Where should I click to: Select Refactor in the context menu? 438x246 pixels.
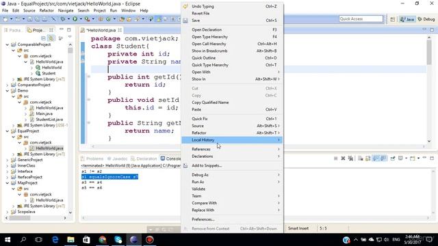click(232, 133)
